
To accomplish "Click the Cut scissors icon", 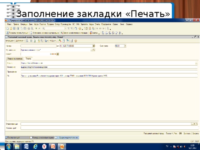I will coord(18,28).
